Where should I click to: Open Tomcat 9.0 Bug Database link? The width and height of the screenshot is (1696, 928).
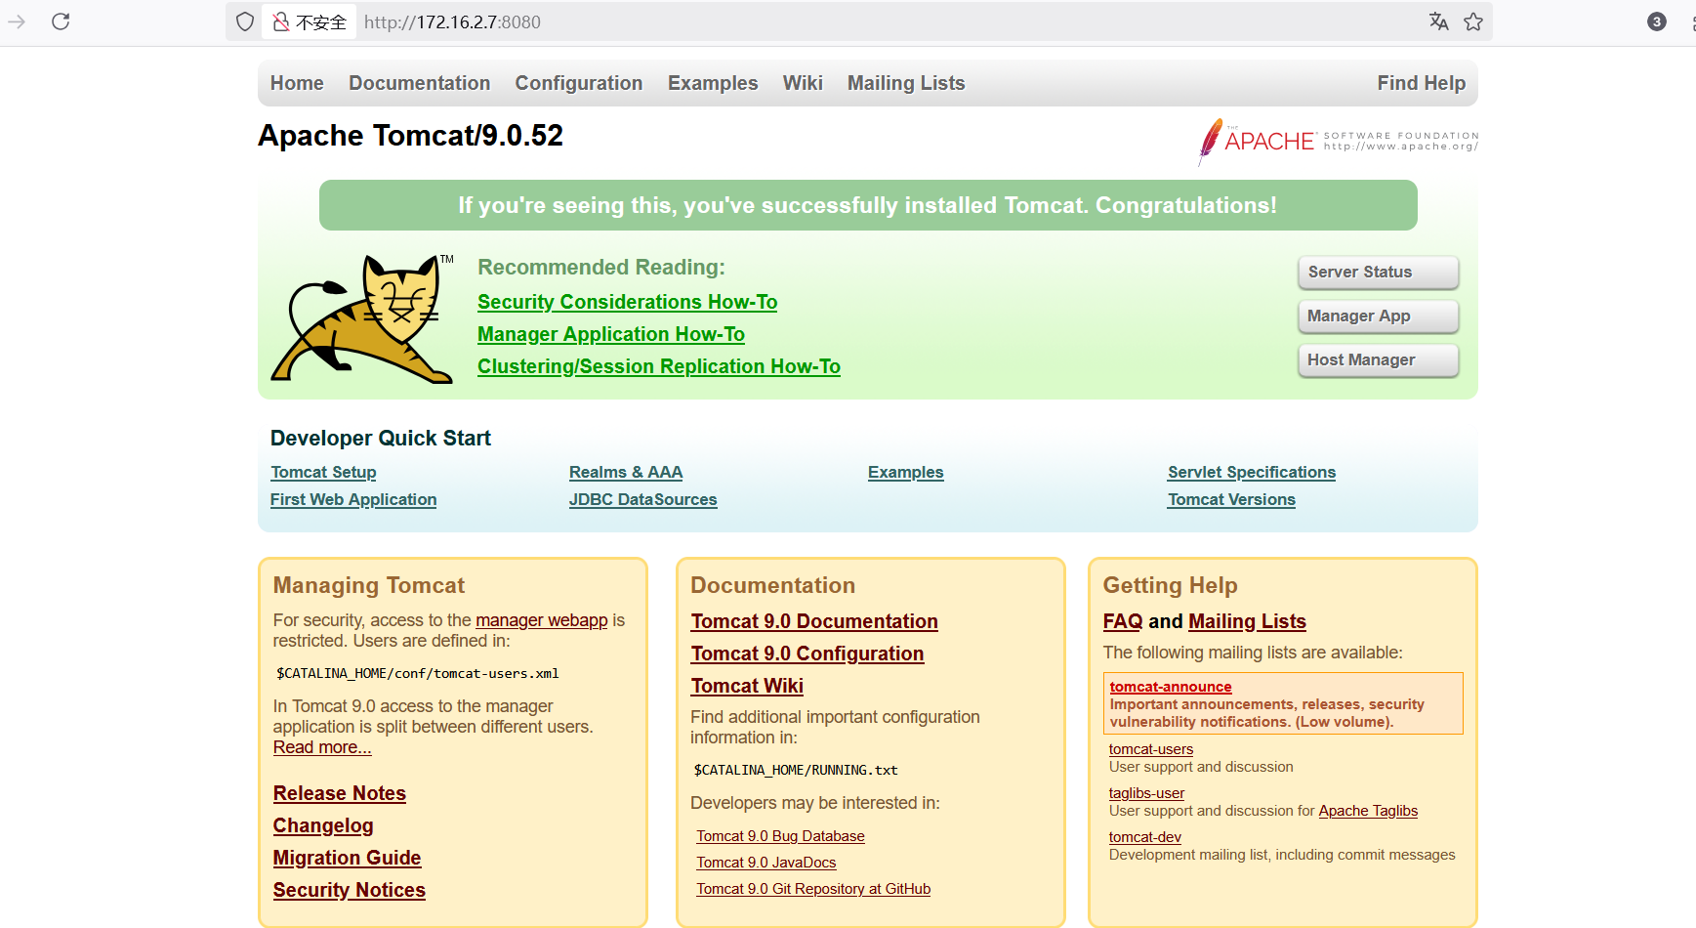780,836
